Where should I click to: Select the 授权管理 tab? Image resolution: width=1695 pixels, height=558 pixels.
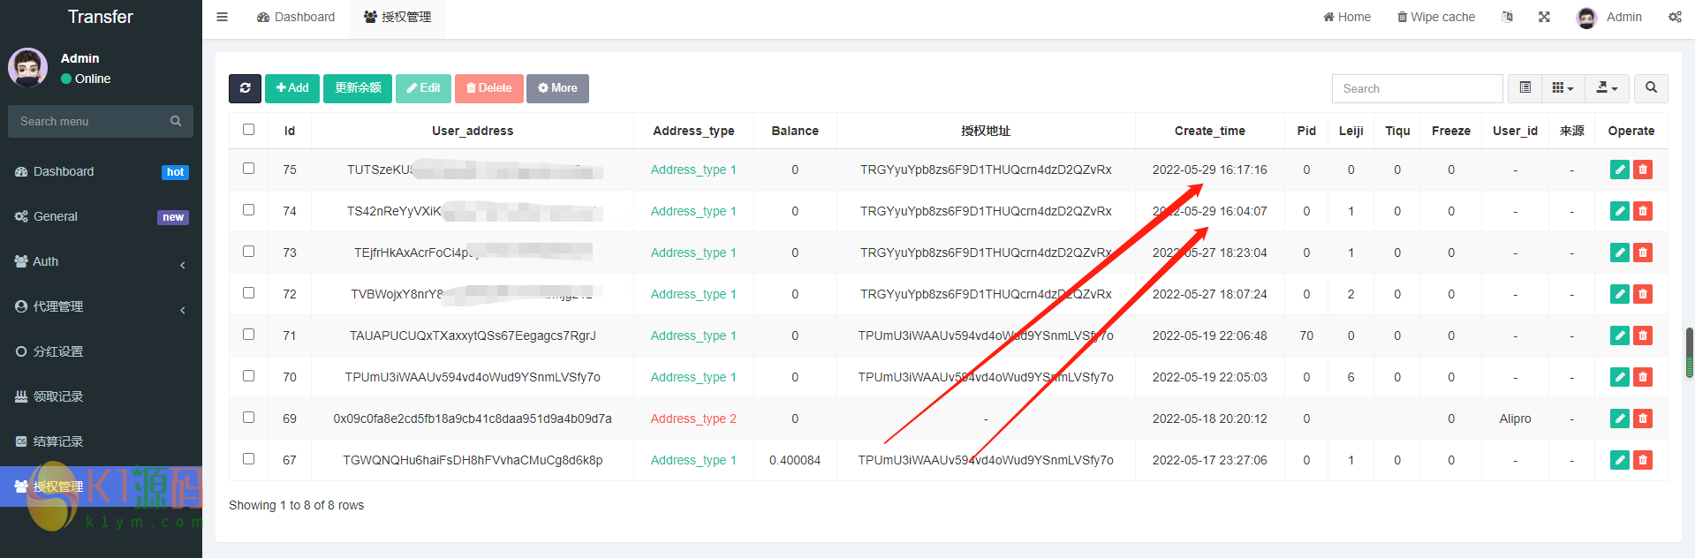click(397, 17)
